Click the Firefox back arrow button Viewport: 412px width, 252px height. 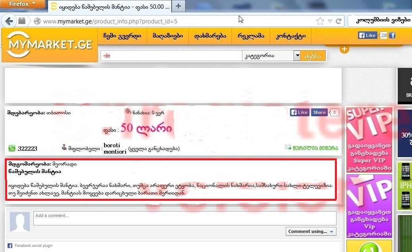pyautogui.click(x=9, y=21)
